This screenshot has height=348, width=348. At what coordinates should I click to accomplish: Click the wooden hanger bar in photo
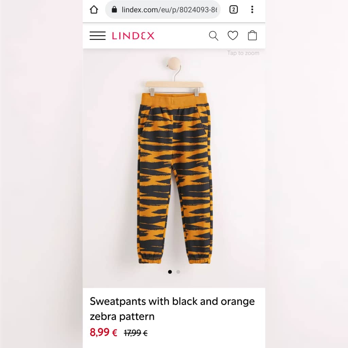[x=174, y=84]
